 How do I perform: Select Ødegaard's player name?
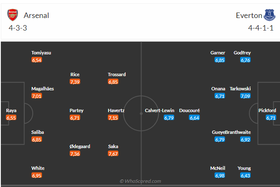click(80, 146)
